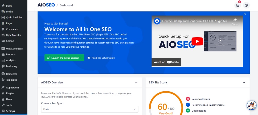Click the AIOSEO dog mascot chat icon
Viewport: 258px width, 115px height.
252,106
